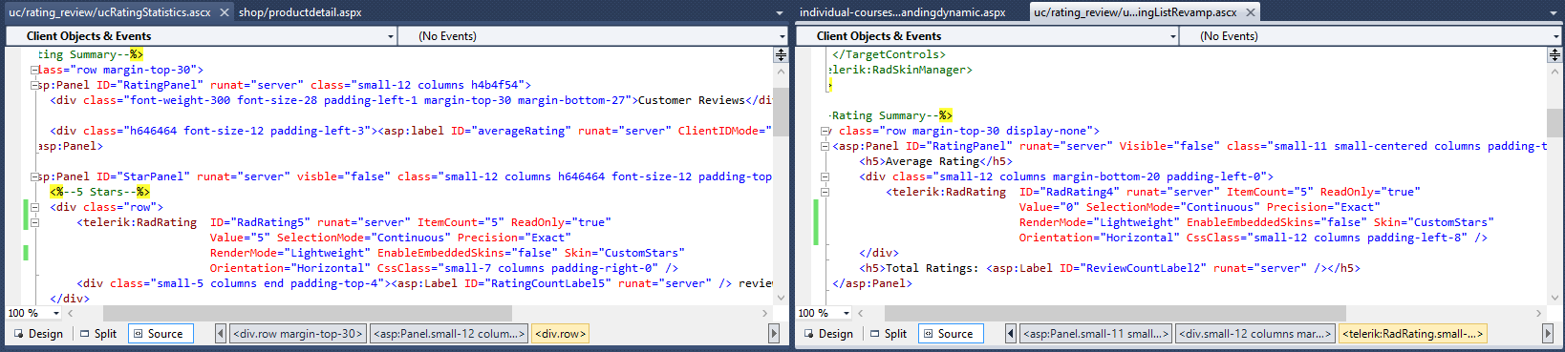Click left pane breadcrumb scroll-left arrow
1565x352 pixels.
point(221,334)
